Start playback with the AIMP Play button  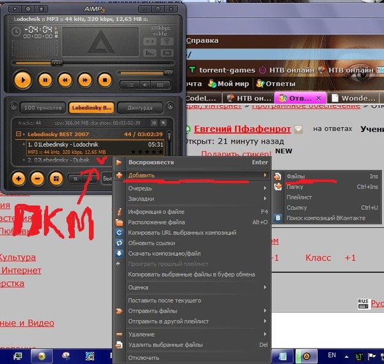click(23, 80)
